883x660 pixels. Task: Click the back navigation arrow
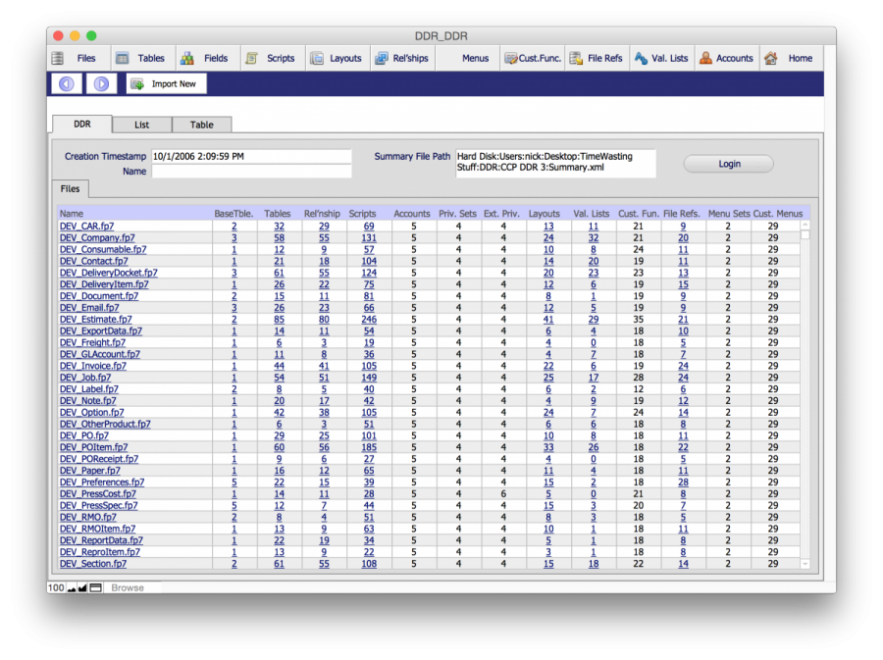[67, 84]
